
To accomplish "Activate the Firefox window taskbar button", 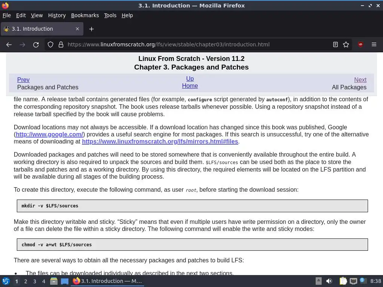I will pyautogui.click(x=107, y=281).
